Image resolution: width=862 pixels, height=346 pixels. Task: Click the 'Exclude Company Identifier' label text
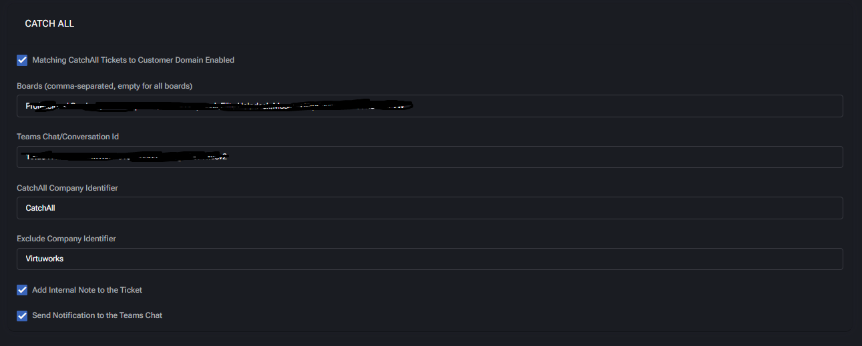(66, 239)
